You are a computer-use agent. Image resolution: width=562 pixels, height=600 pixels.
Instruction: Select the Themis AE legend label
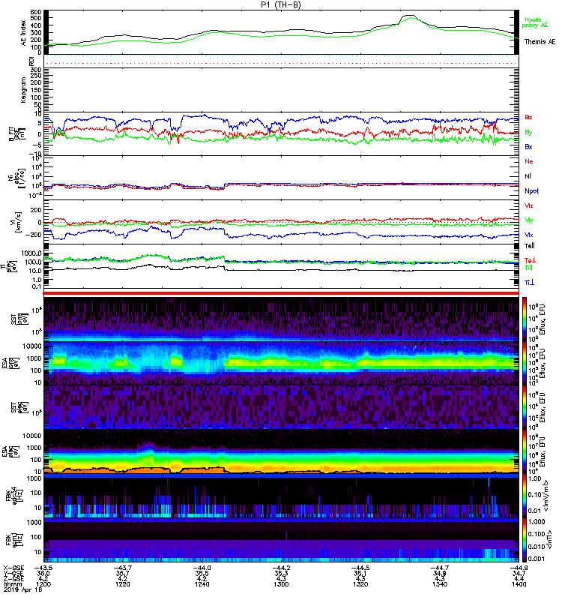[x=540, y=42]
